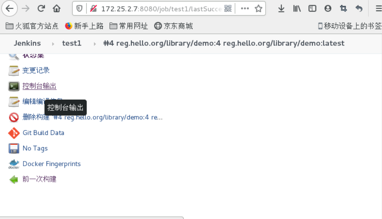
Task: Click the tracking protection shield icon
Action: pos(80,9)
